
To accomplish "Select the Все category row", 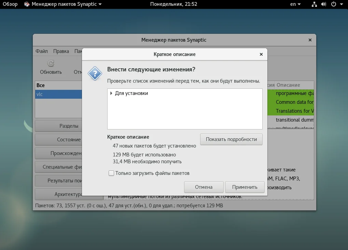I will [59, 85].
